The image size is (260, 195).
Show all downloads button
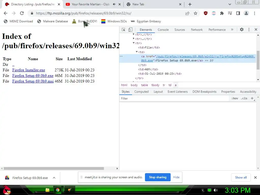click(241, 177)
